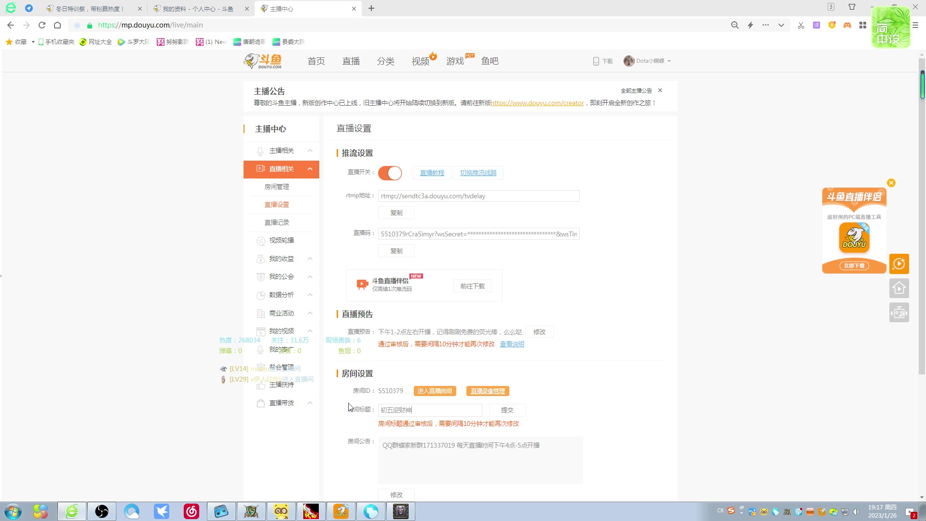This screenshot has width=926, height=521.
Task: Open 直播 in top navigation
Action: pos(351,61)
